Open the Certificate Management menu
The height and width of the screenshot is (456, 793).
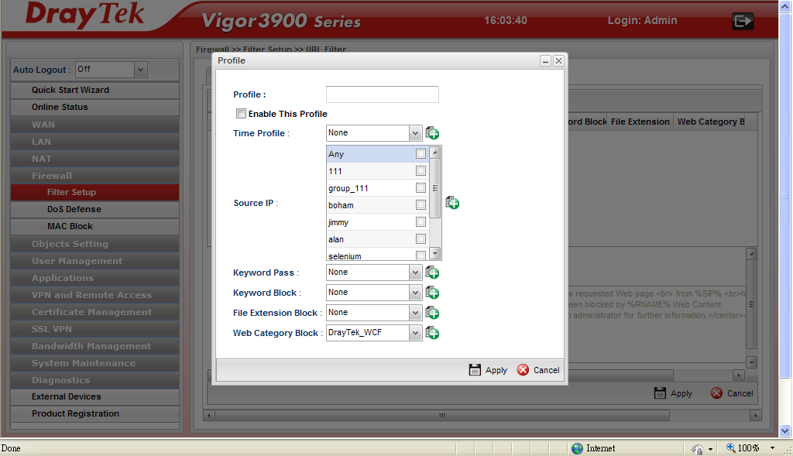[94, 312]
